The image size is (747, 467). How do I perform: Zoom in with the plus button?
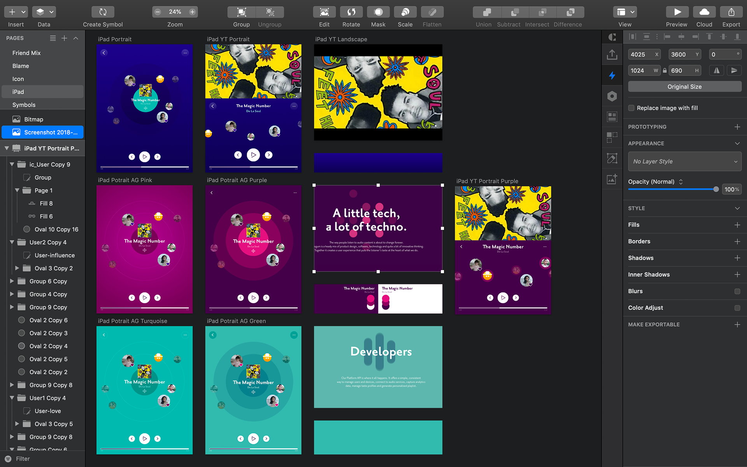point(192,12)
